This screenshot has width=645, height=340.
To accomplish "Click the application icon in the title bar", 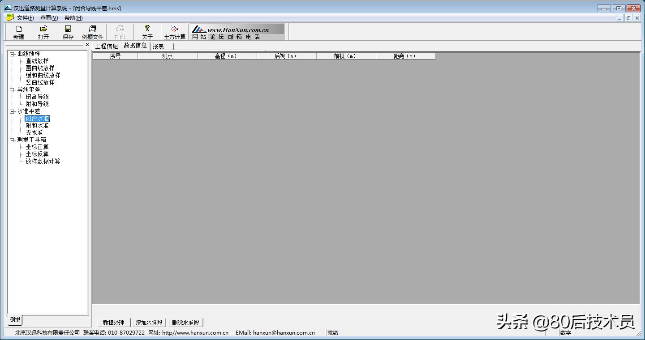I will (x=8, y=8).
